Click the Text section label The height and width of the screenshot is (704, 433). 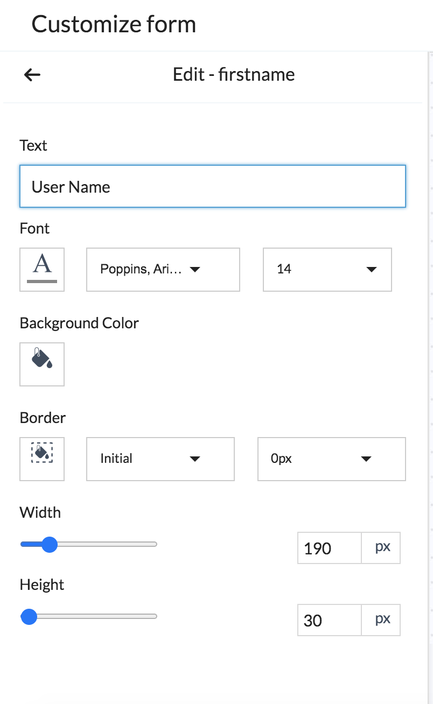coord(33,145)
